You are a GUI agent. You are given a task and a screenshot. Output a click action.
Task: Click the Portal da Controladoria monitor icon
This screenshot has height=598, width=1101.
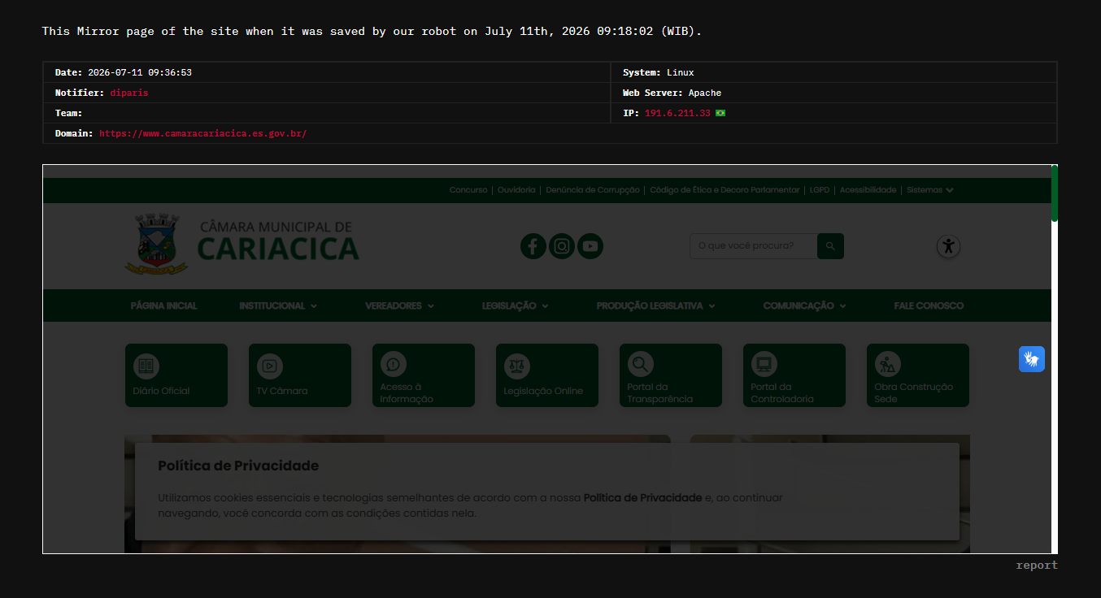764,364
